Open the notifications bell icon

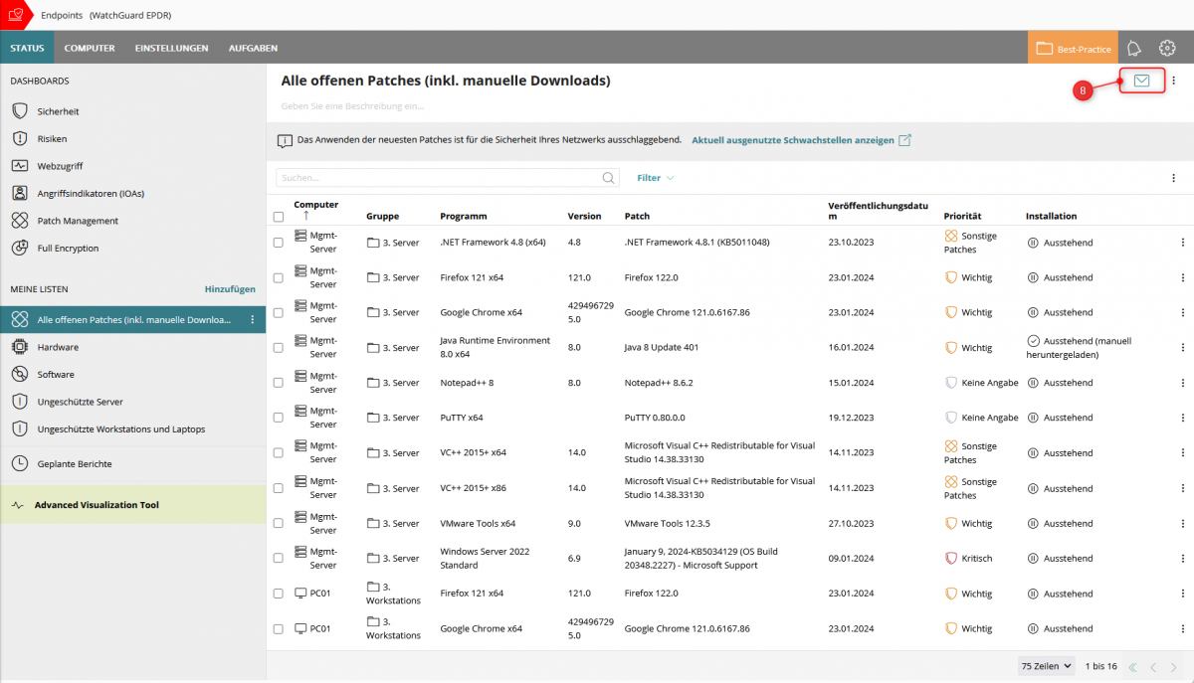(x=1133, y=47)
